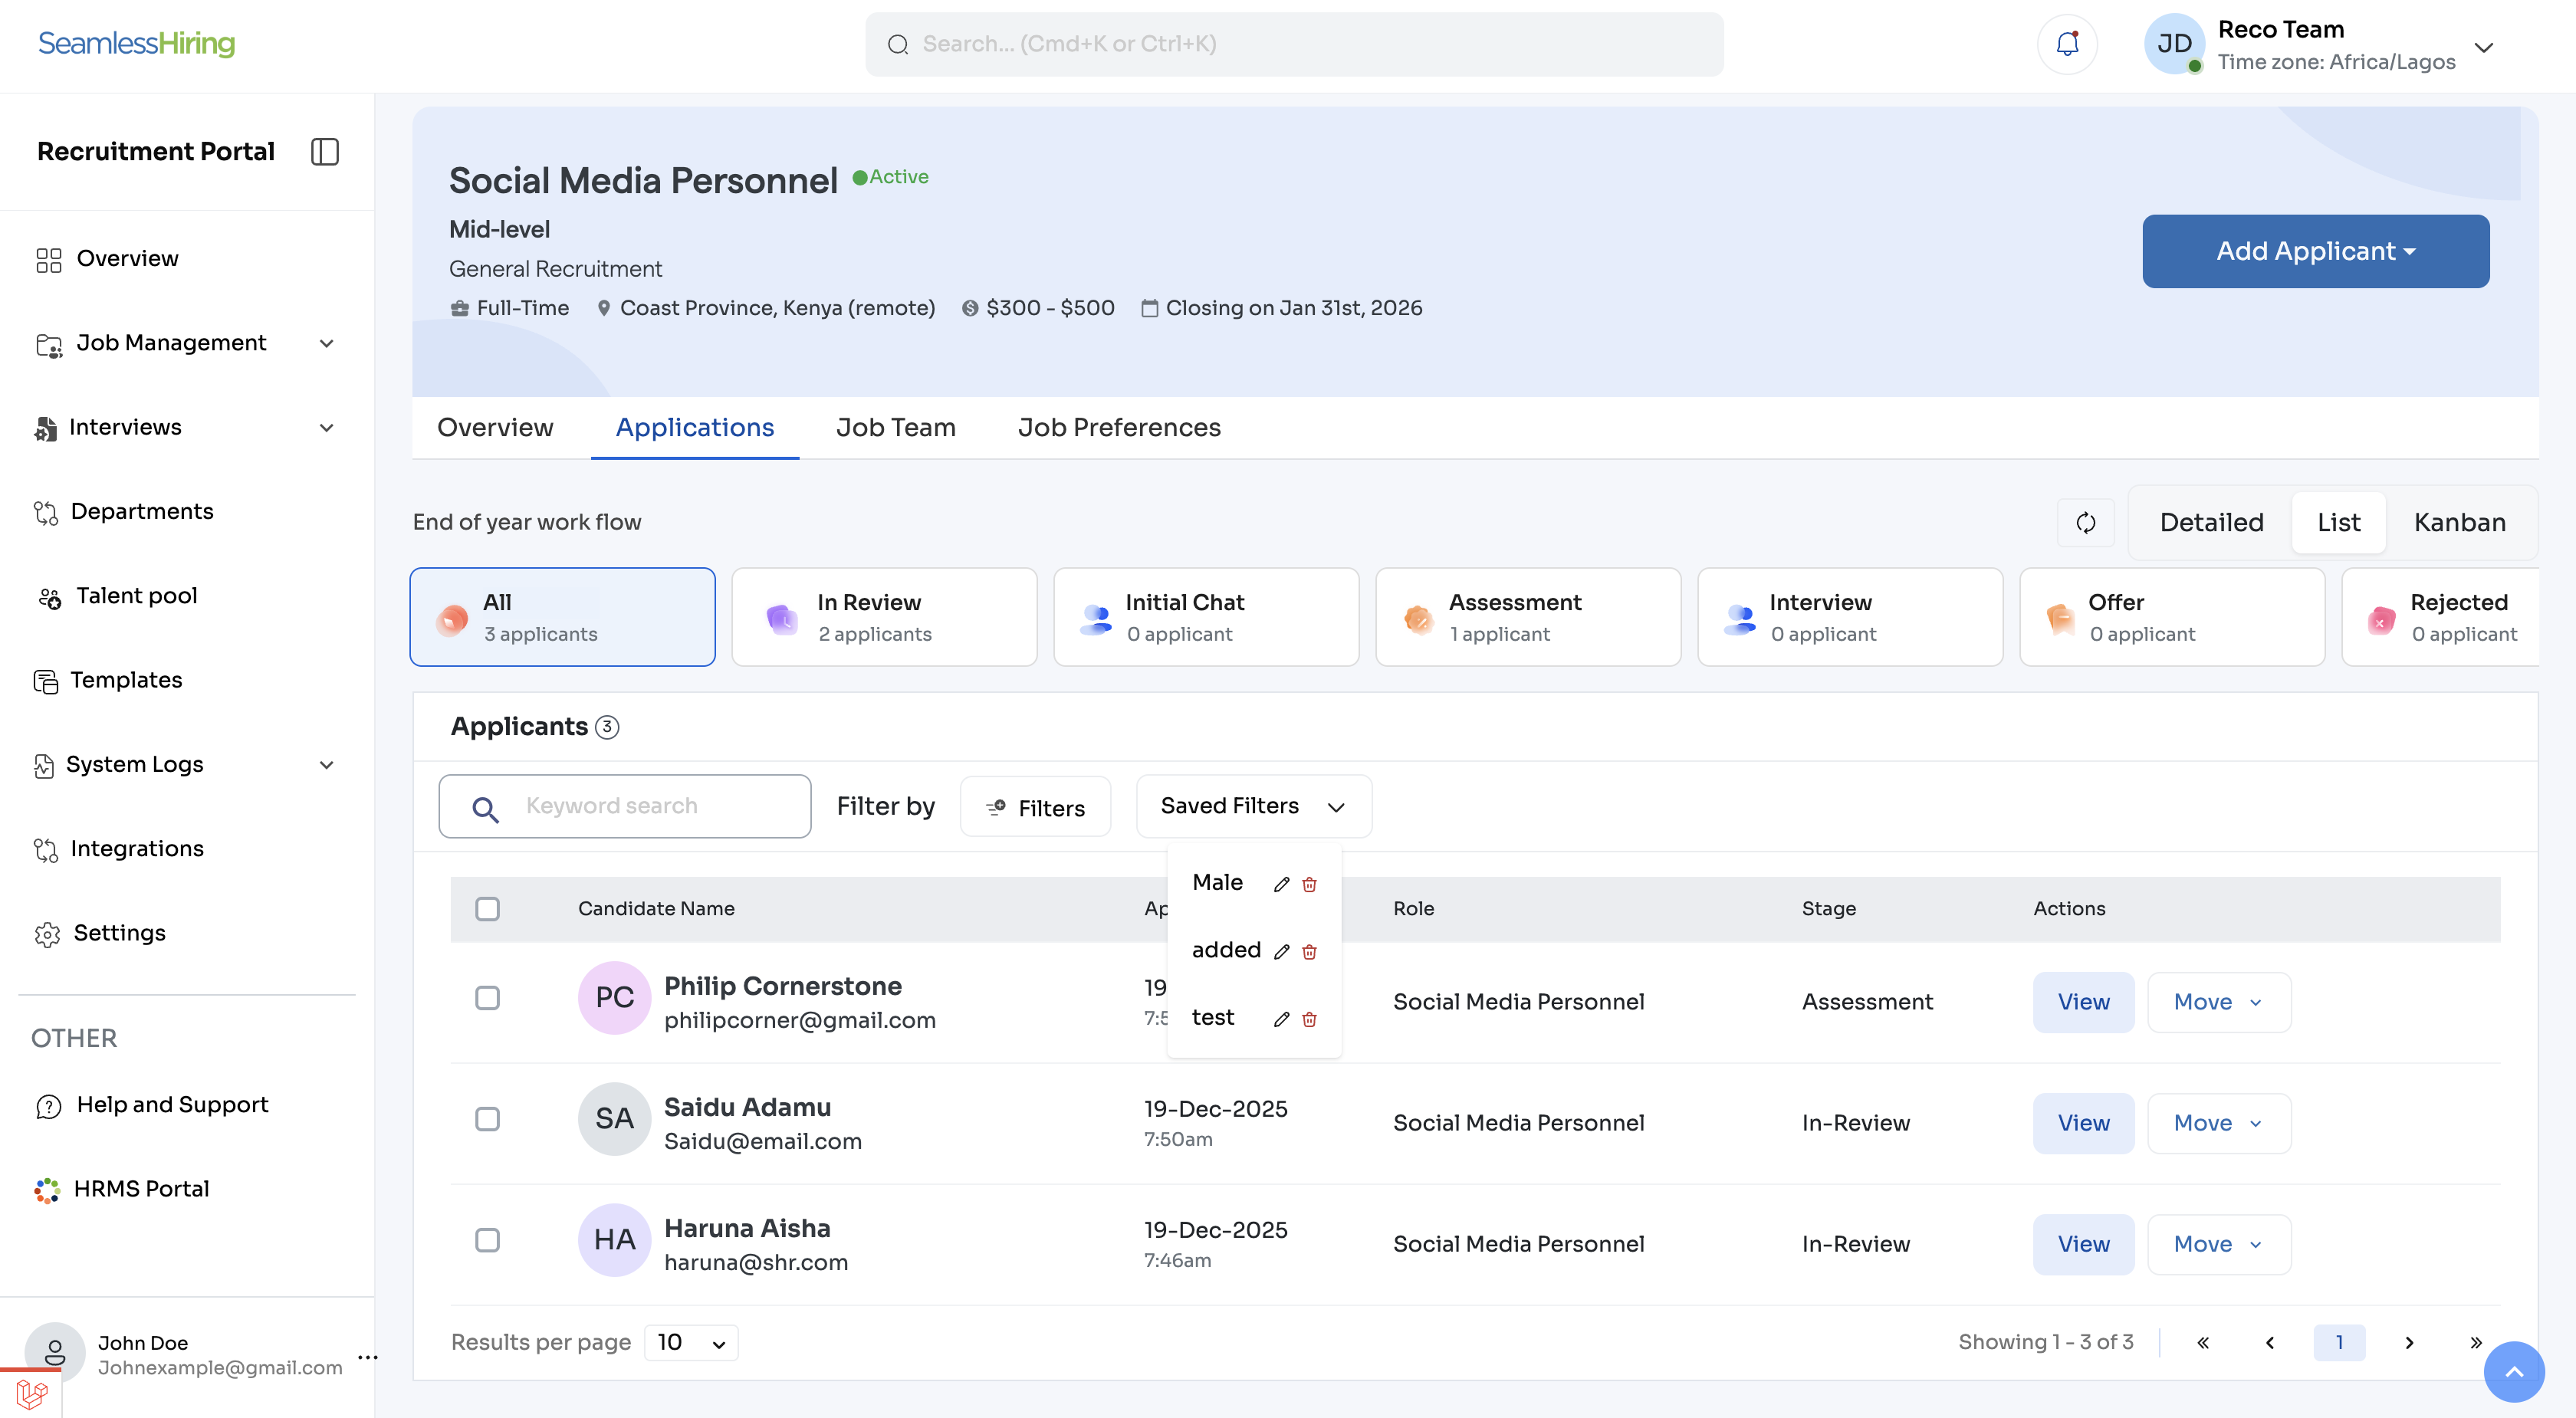Screen dimensions: 2576x1418
Task: Click the refresh workflow icon
Action: click(2085, 522)
